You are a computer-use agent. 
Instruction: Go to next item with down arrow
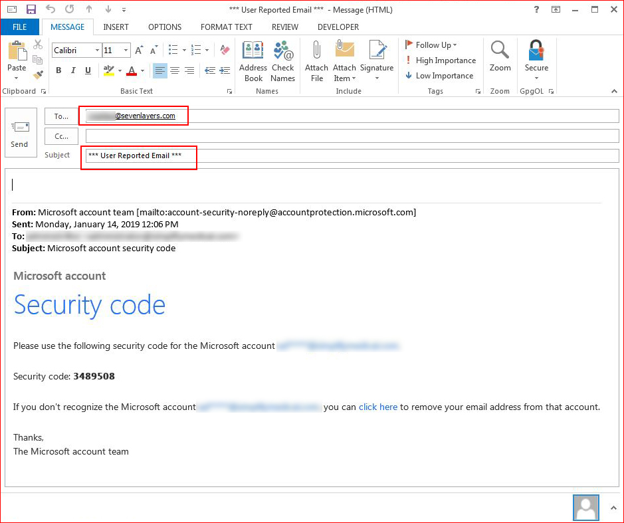[108, 9]
